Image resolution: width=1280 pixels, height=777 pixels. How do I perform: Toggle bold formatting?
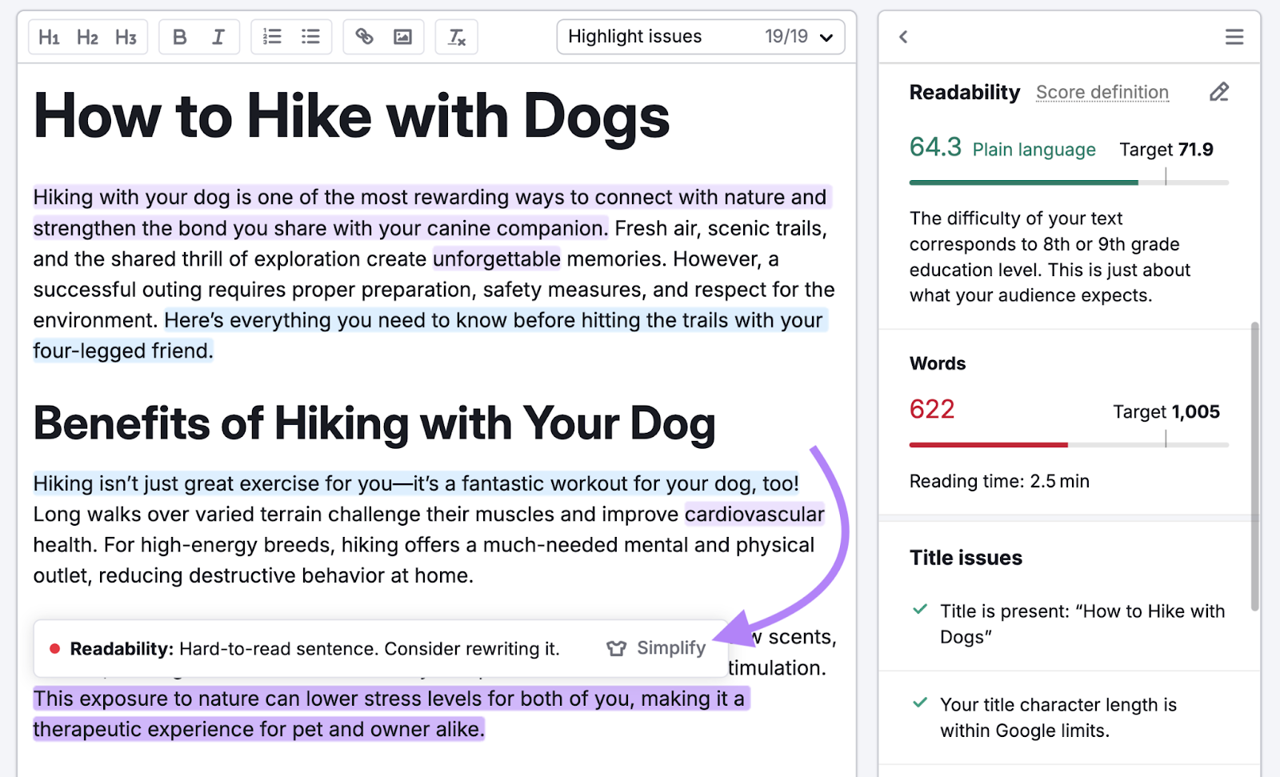tap(180, 36)
